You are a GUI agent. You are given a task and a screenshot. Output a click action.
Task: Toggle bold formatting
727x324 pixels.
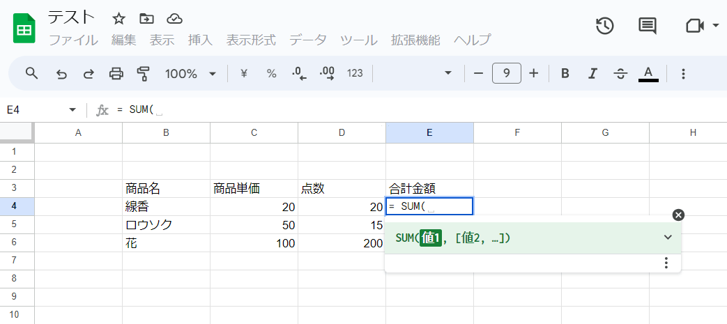coord(565,74)
